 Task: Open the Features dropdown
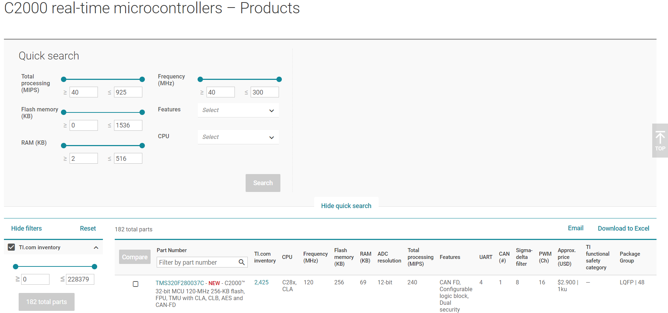click(x=238, y=110)
